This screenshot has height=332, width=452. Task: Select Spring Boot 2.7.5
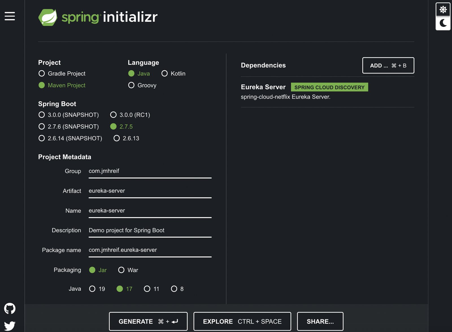[121, 126]
